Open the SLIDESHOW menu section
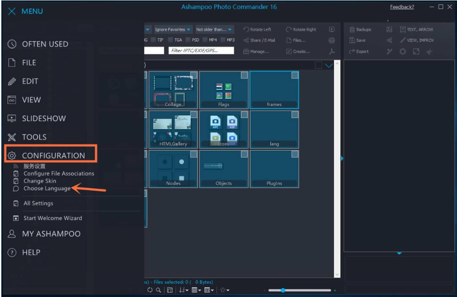Viewport: 457px width, 297px height. coord(37,118)
